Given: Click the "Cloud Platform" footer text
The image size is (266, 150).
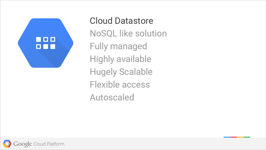Looking at the screenshot, I should pyautogui.click(x=49, y=144).
